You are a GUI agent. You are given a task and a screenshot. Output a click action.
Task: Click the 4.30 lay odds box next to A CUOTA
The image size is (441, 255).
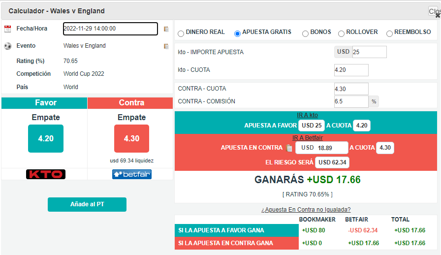(x=385, y=148)
